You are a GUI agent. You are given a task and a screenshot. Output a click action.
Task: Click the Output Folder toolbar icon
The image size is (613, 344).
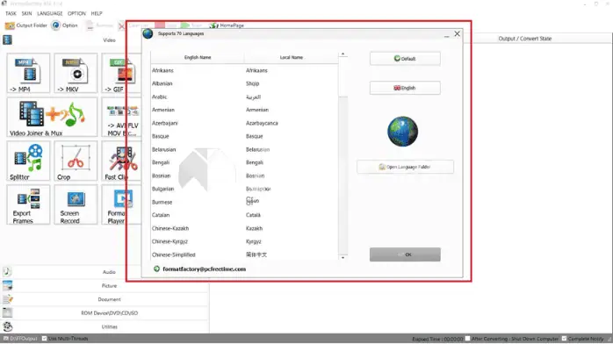pos(10,25)
